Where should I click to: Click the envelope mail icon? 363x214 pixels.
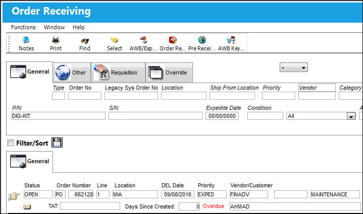(x=27, y=206)
